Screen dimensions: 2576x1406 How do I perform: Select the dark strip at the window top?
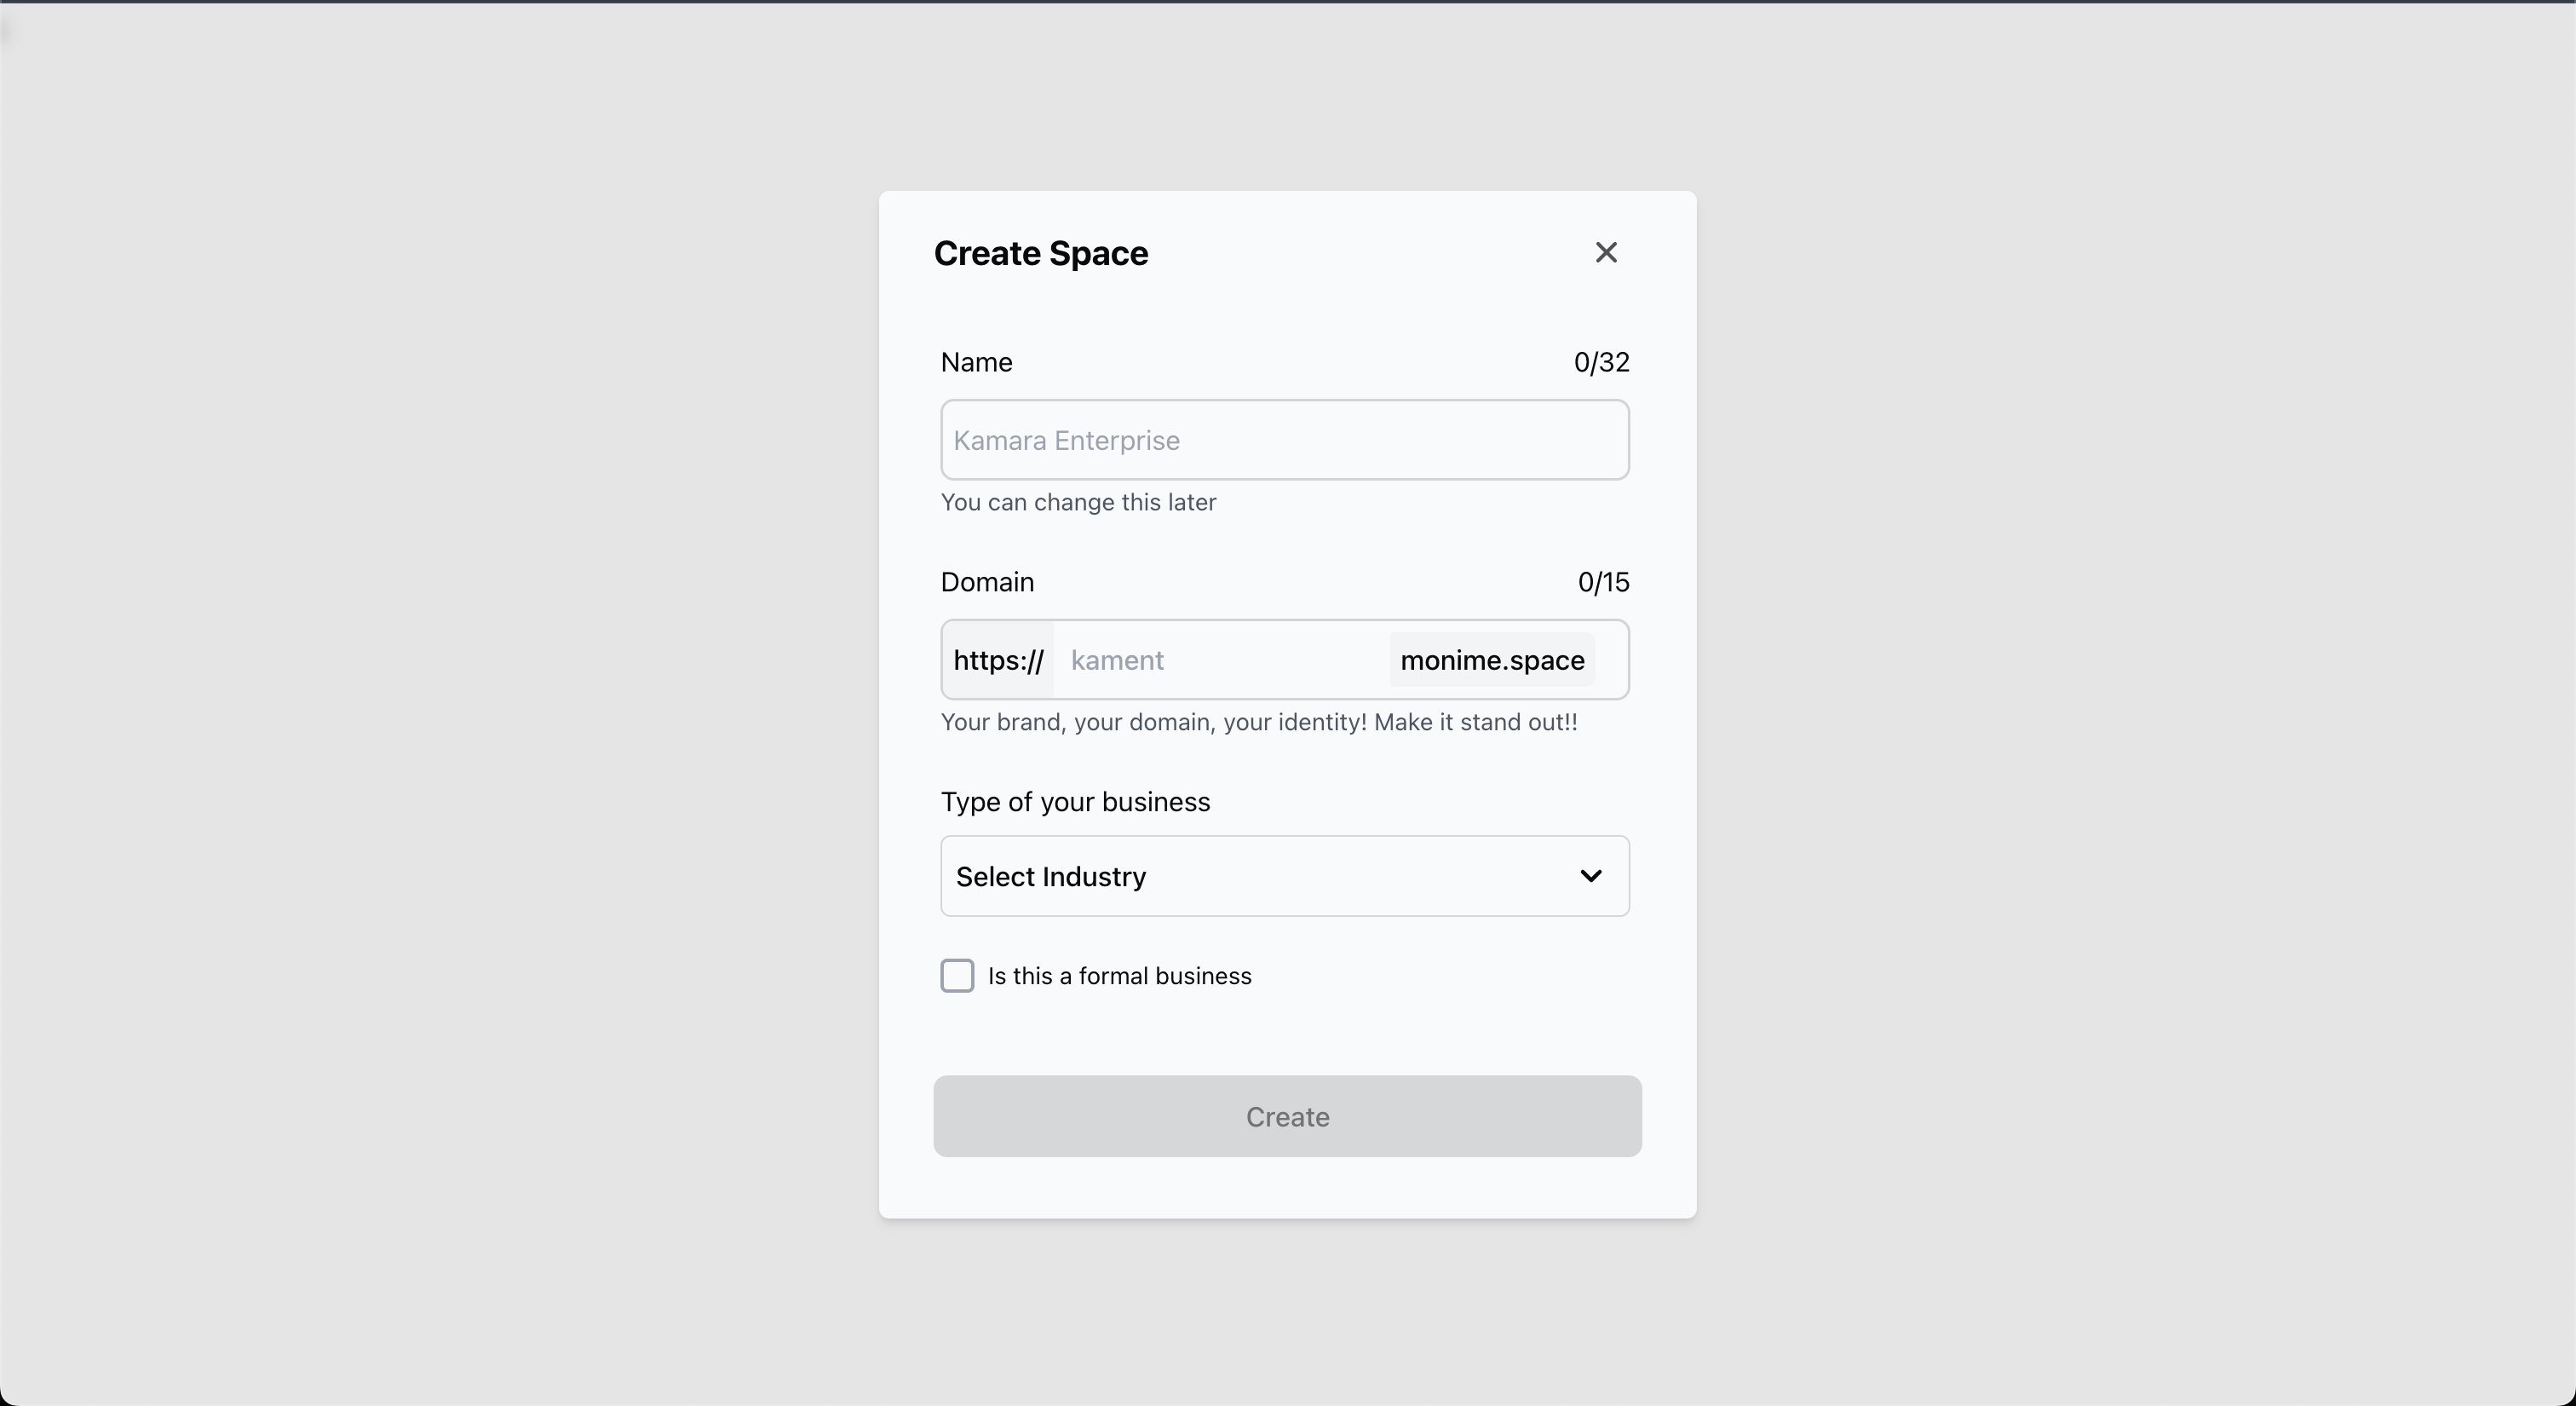1288,1
